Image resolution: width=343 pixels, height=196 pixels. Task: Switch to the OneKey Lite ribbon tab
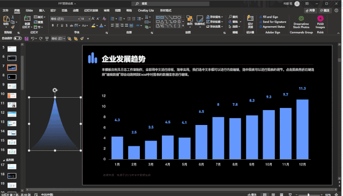(146, 10)
